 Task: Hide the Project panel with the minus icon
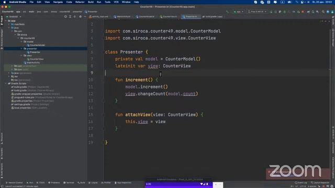pos(85,17)
